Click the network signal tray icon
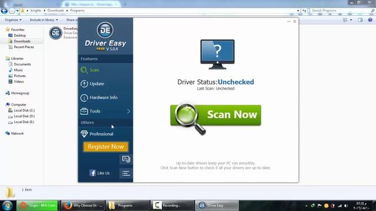This screenshot has width=376, height=211. coord(340,206)
